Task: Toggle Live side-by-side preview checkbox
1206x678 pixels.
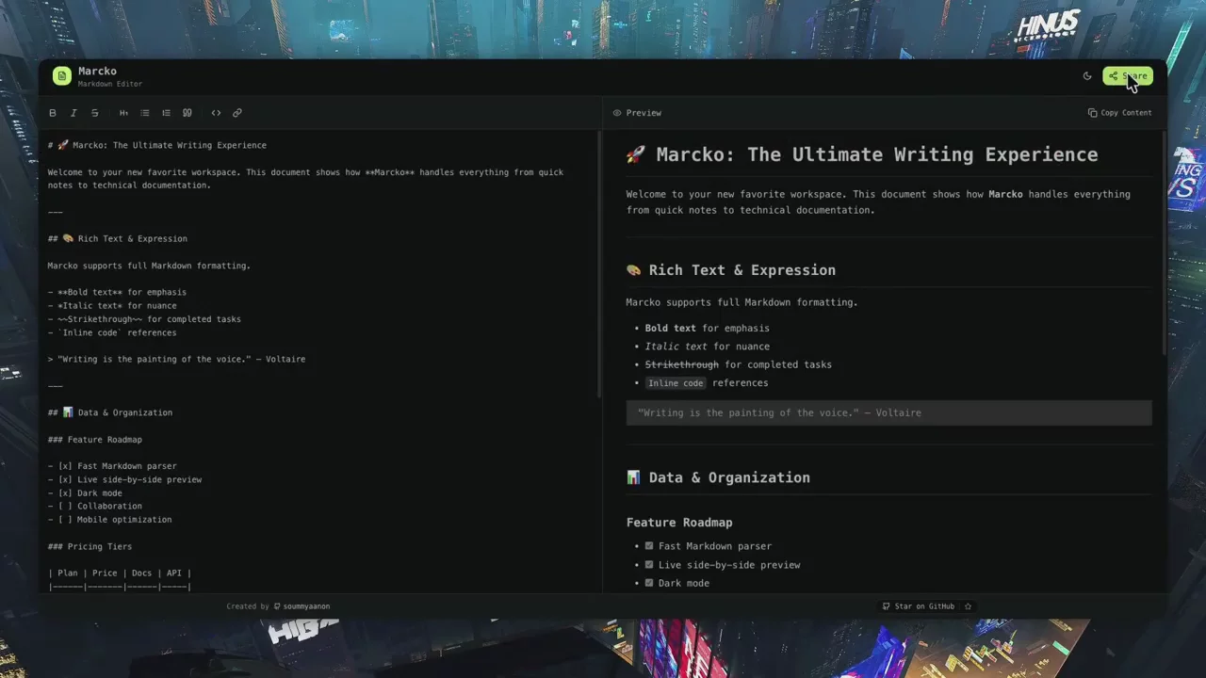Action: point(649,565)
